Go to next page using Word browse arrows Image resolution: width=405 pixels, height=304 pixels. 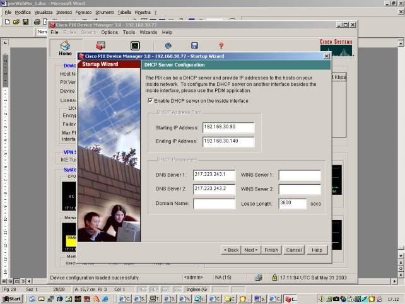tap(401, 274)
